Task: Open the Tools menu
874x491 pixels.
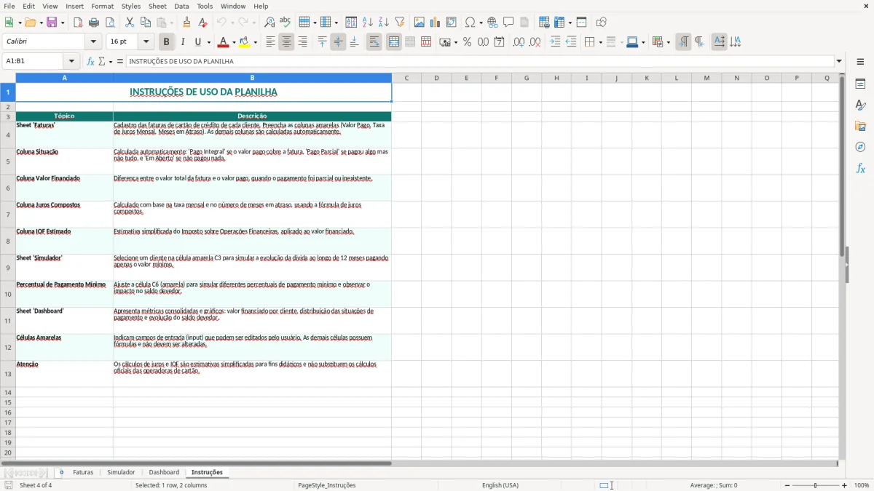Action: tap(205, 6)
